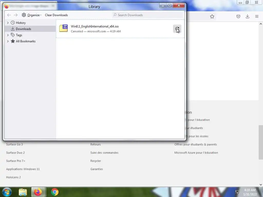Viewport: 263px width, 197px height.
Task: Maximize the Library window
Action: [170, 6]
